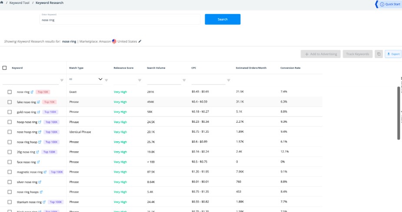Image resolution: width=402 pixels, height=212 pixels.
Task: Sort by the Search Volume column header
Action: tap(156, 68)
